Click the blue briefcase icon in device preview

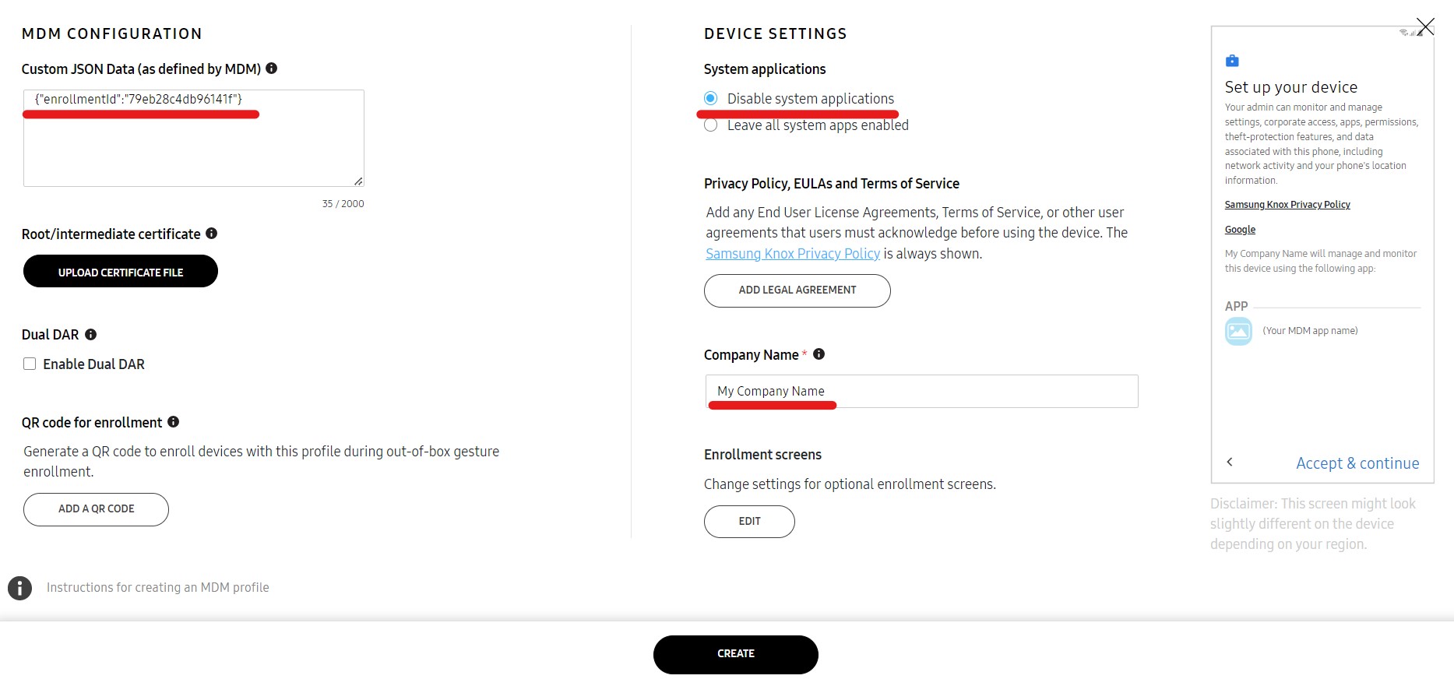[1232, 61]
